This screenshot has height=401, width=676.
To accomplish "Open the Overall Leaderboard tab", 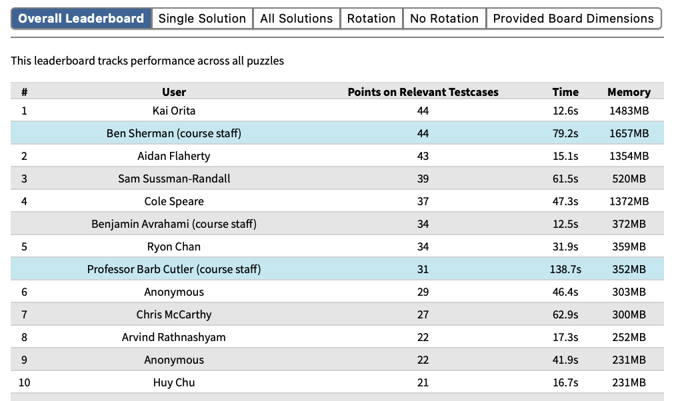I will [81, 19].
